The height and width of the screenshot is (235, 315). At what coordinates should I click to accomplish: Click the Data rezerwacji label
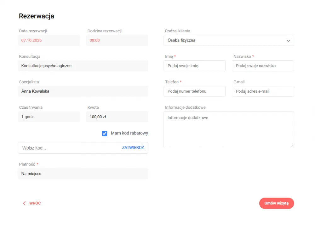(33, 31)
